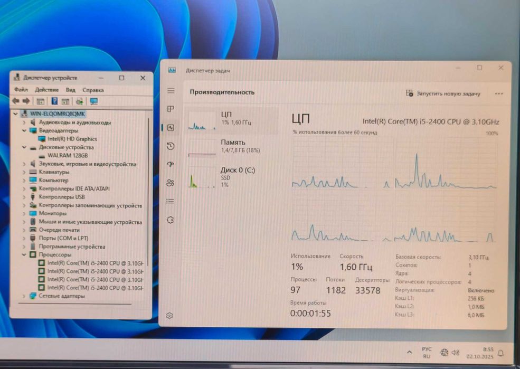
Task: Click Forward arrow in Device Manager toolbar
Action: tap(26, 101)
